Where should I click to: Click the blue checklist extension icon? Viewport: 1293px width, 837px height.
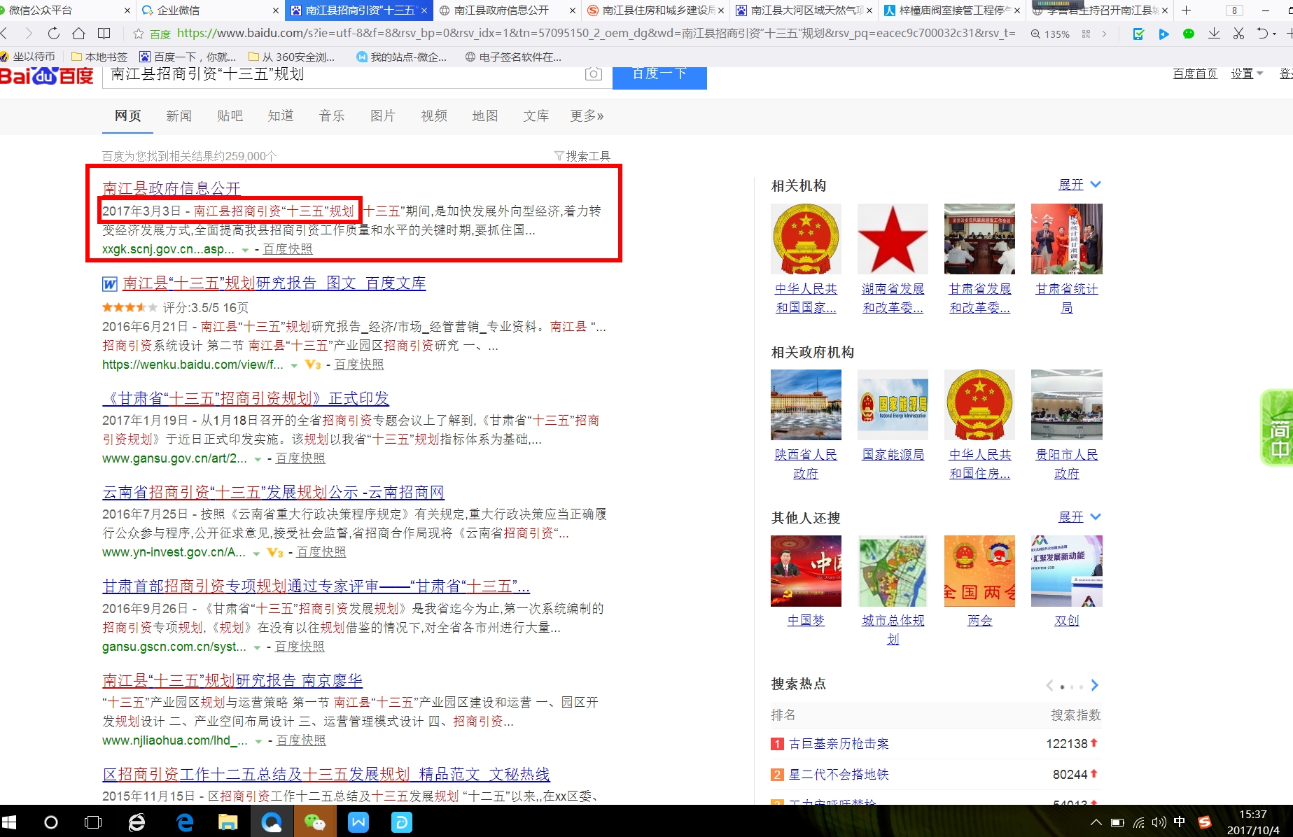[x=1138, y=34]
